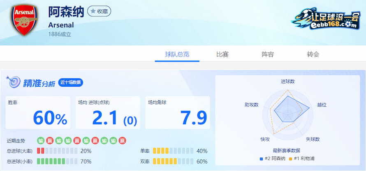Click the orange #1 利物浦 legend square
The height and width of the screenshot is (171, 366).
click(291, 159)
